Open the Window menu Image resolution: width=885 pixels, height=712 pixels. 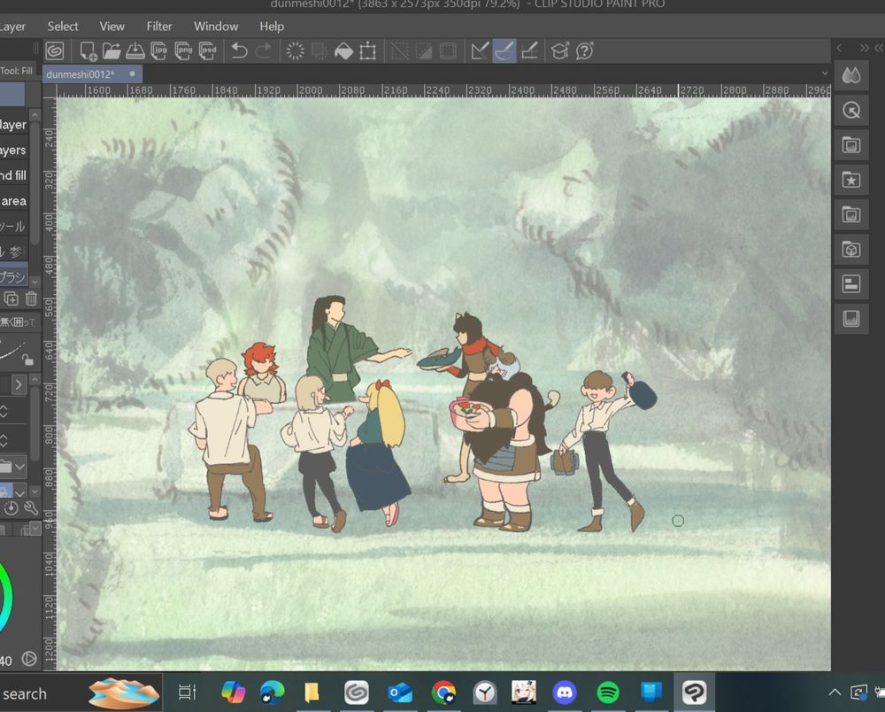[216, 27]
